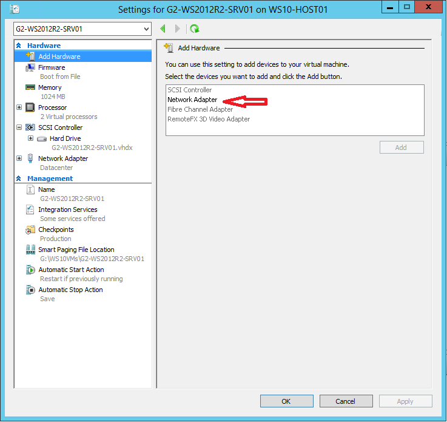Select Network Adapter in device list
447x422 pixels.
click(192, 100)
